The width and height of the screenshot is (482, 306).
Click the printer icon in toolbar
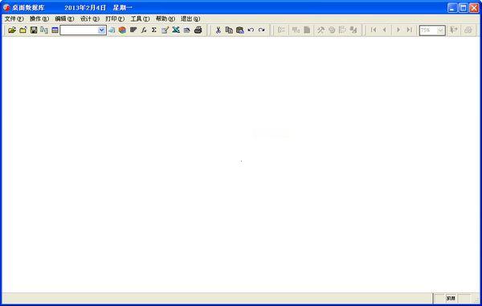[x=198, y=30]
